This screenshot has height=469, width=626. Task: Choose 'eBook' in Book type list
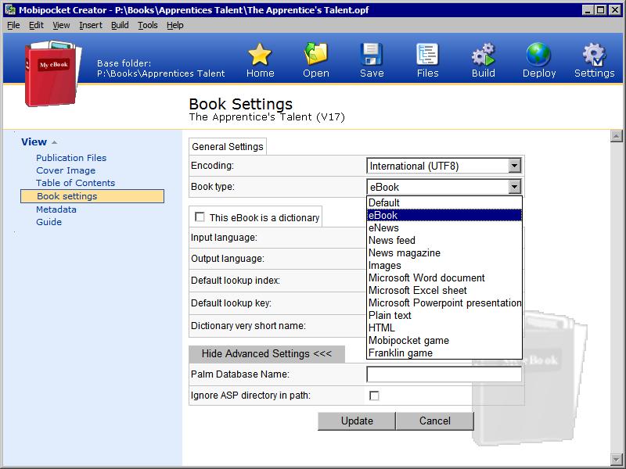444,216
